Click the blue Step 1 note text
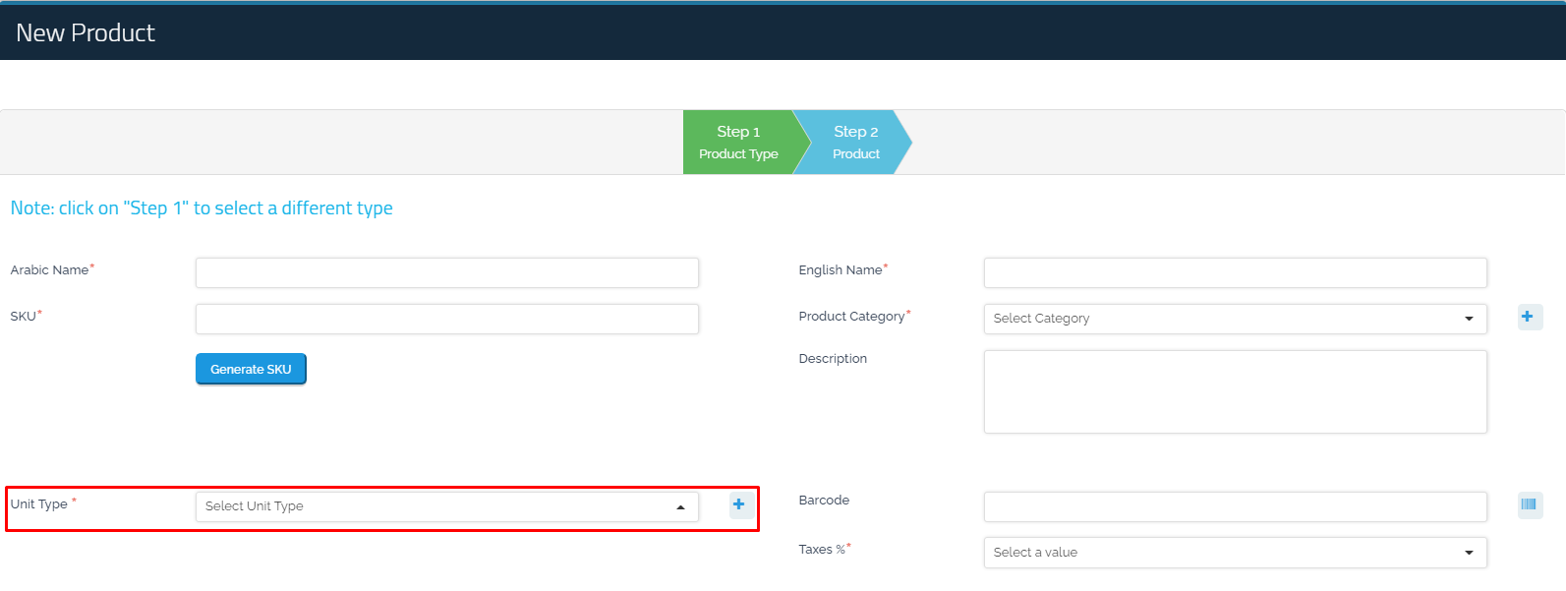 (x=202, y=208)
